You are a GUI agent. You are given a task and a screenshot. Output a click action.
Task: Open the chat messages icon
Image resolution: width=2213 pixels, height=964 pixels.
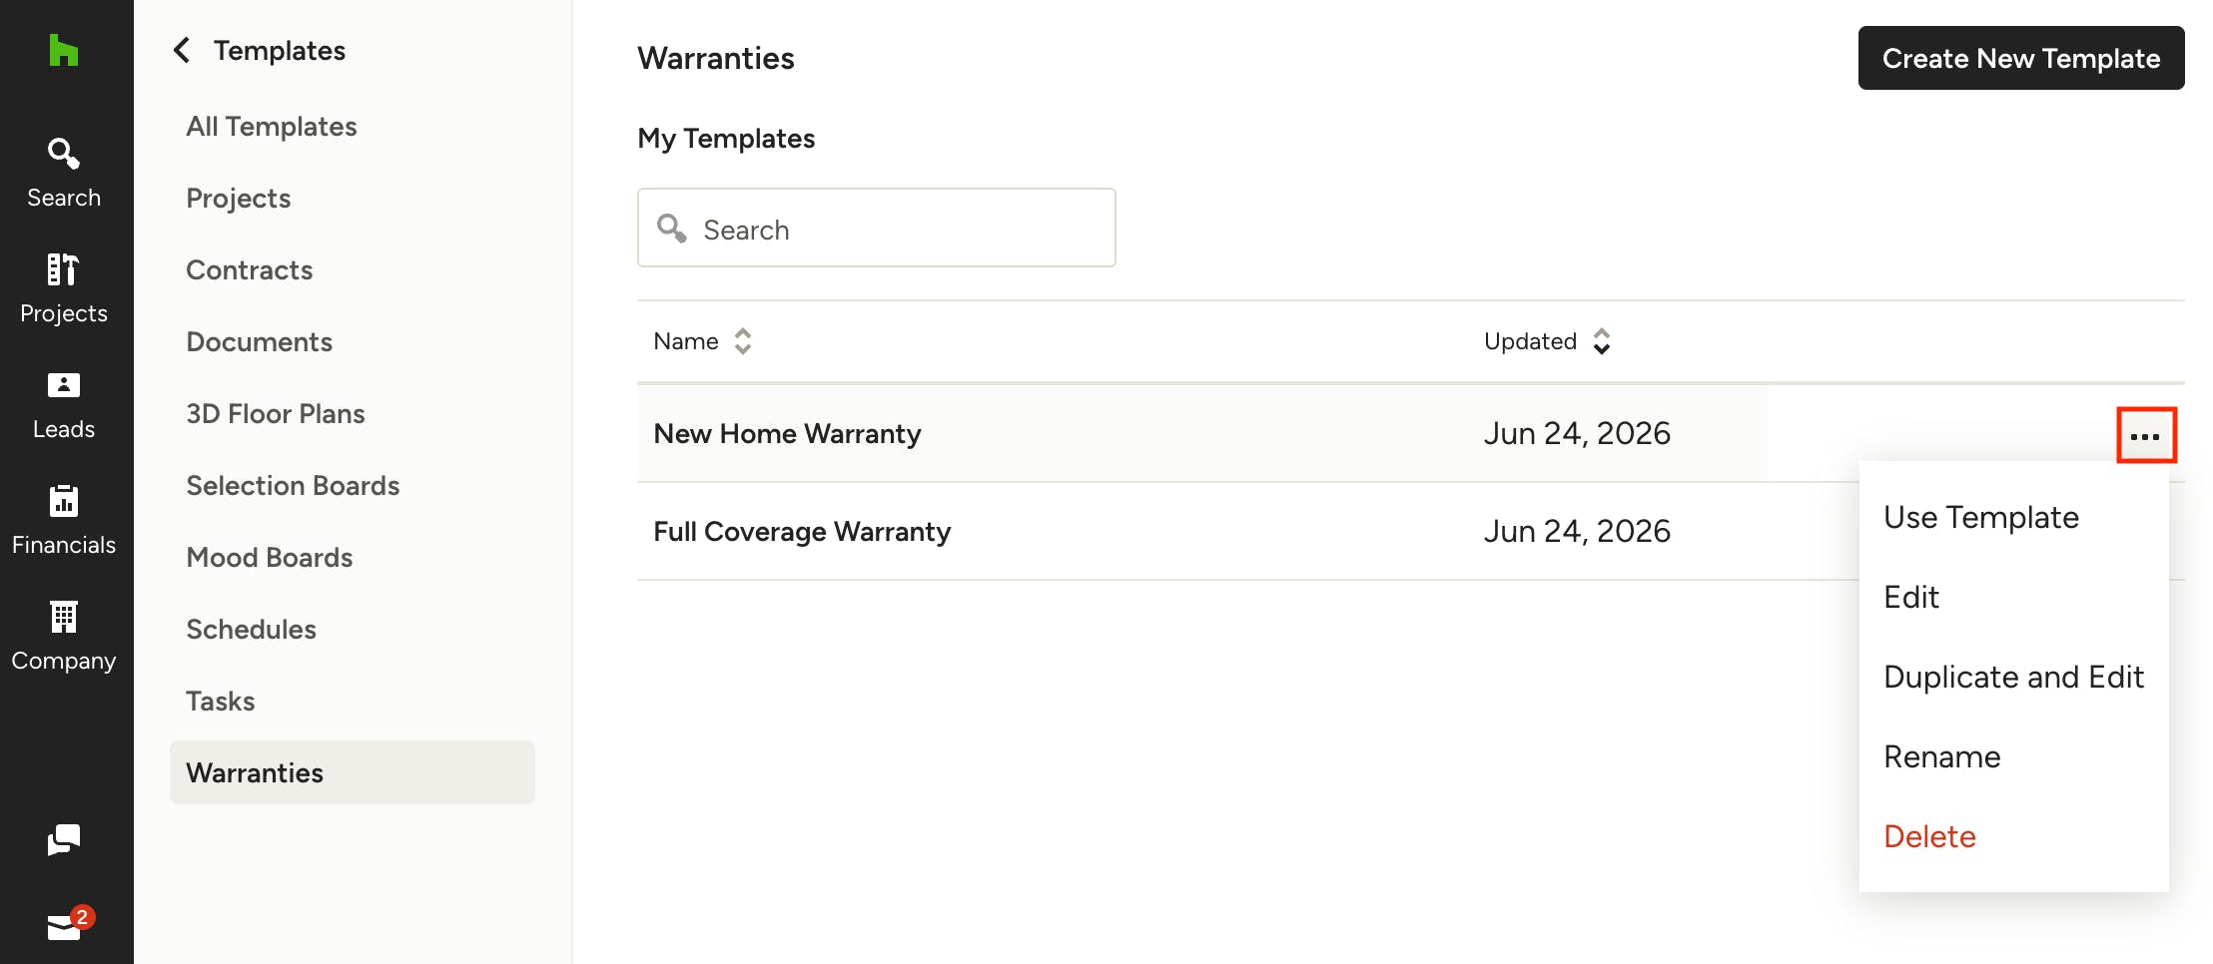pos(64,840)
